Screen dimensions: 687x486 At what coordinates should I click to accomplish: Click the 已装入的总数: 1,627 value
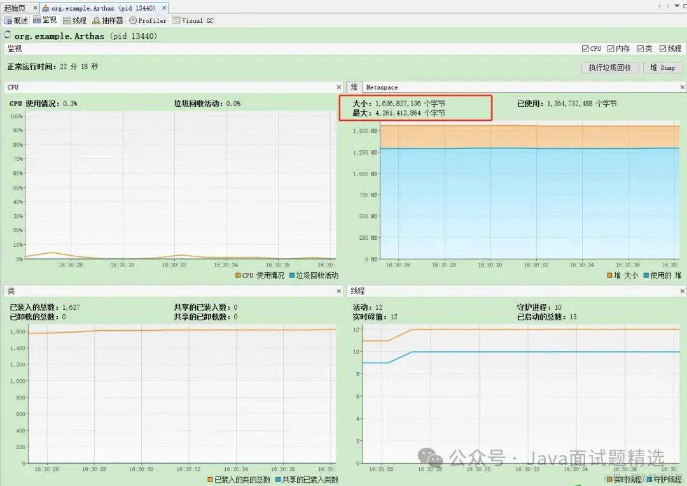pos(45,307)
